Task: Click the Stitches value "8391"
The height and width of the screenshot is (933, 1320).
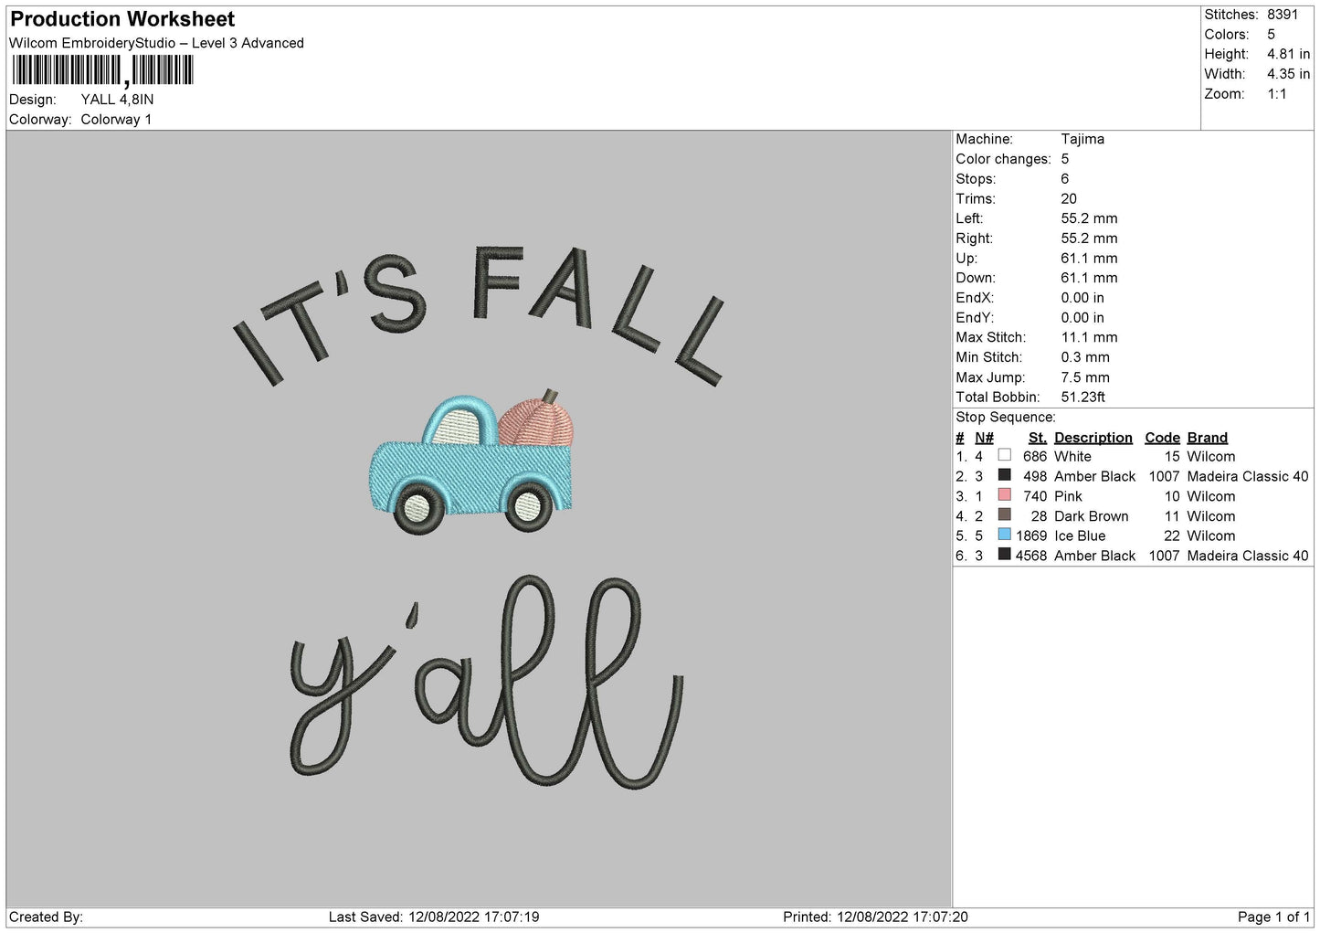Action: tap(1283, 15)
